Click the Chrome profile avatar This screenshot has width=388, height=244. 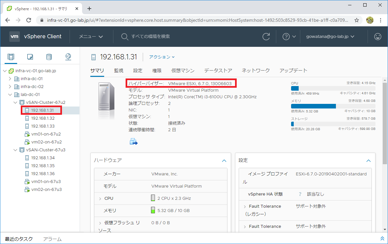tap(370, 20)
